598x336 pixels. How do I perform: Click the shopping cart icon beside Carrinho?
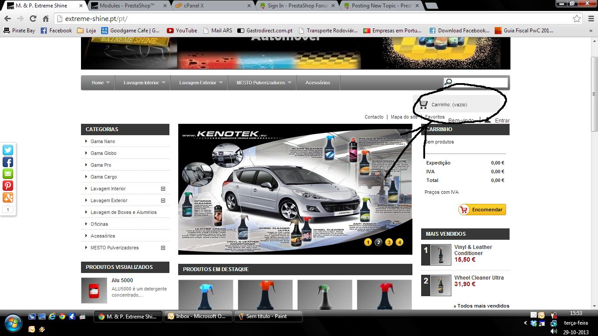[423, 105]
